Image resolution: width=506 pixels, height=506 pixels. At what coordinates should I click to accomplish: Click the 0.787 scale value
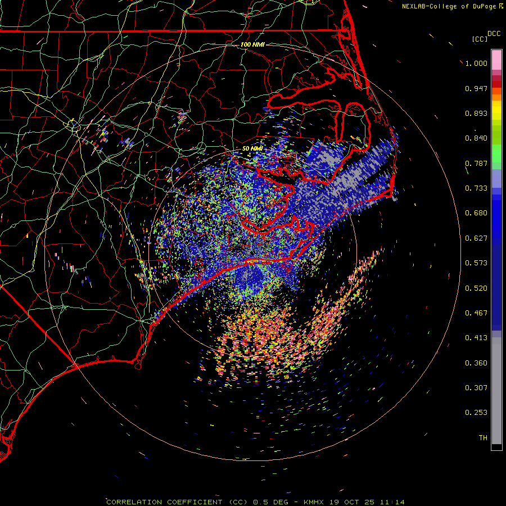pos(476,163)
